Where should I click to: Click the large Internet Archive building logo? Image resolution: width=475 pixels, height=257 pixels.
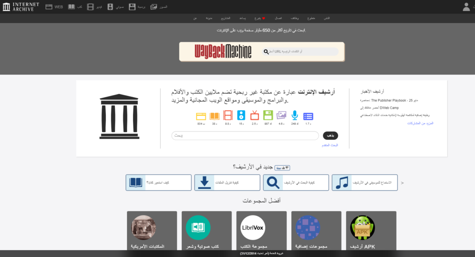(119, 116)
